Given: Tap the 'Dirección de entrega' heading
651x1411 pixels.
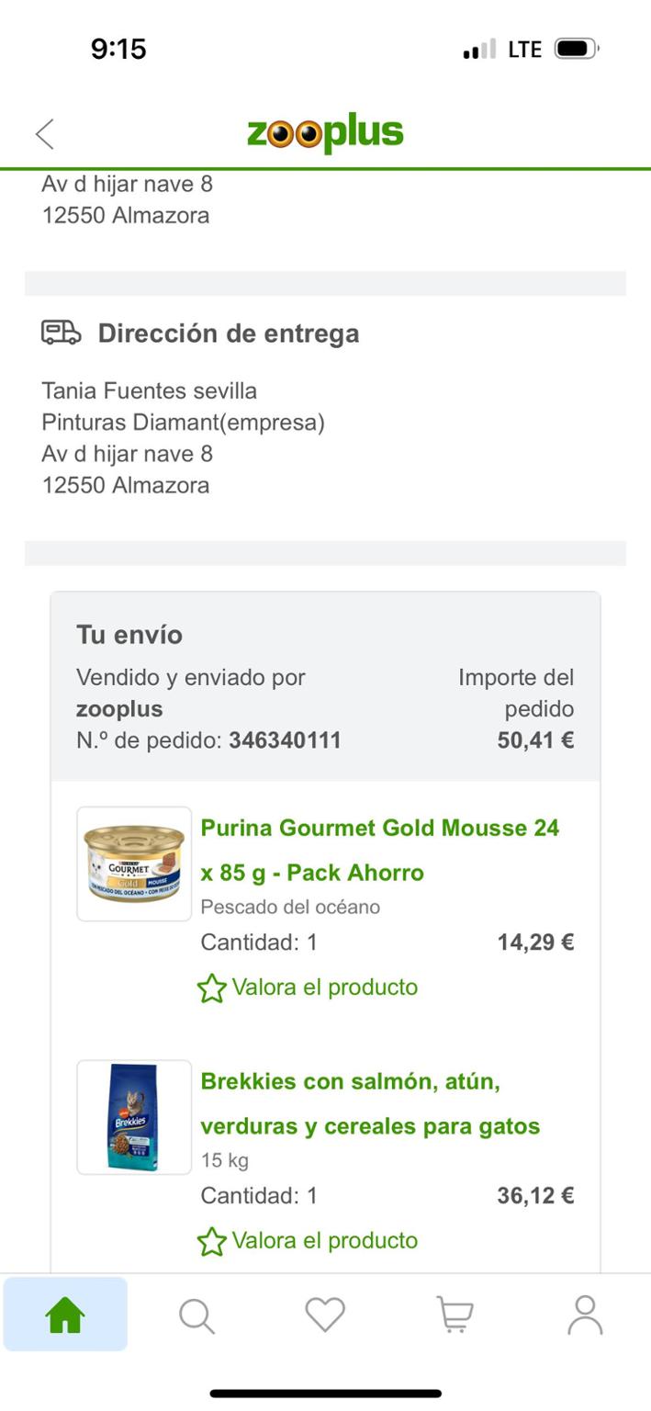Looking at the screenshot, I should 229,333.
